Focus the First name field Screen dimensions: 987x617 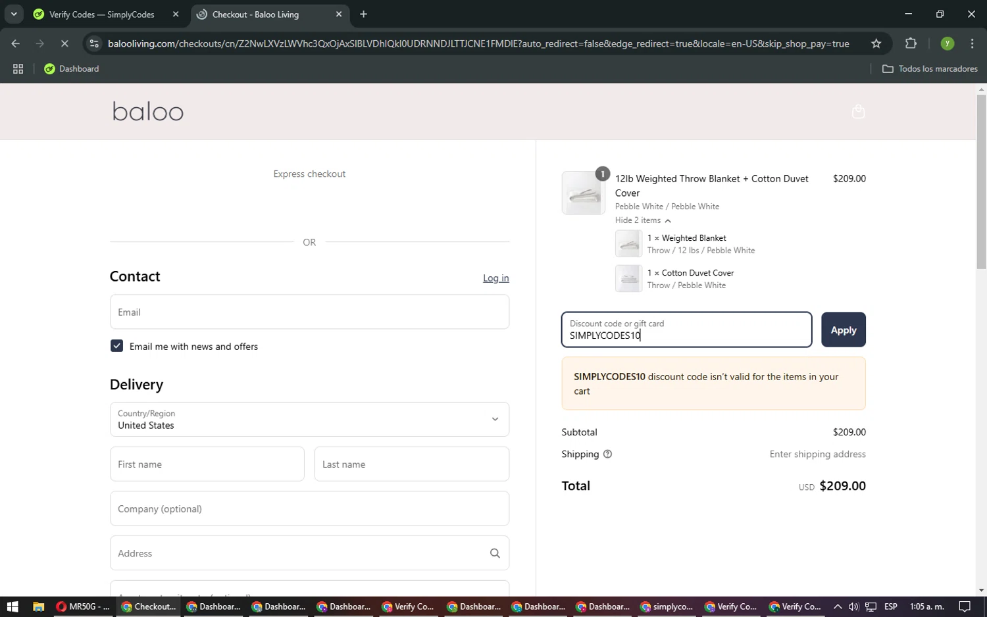point(207,464)
